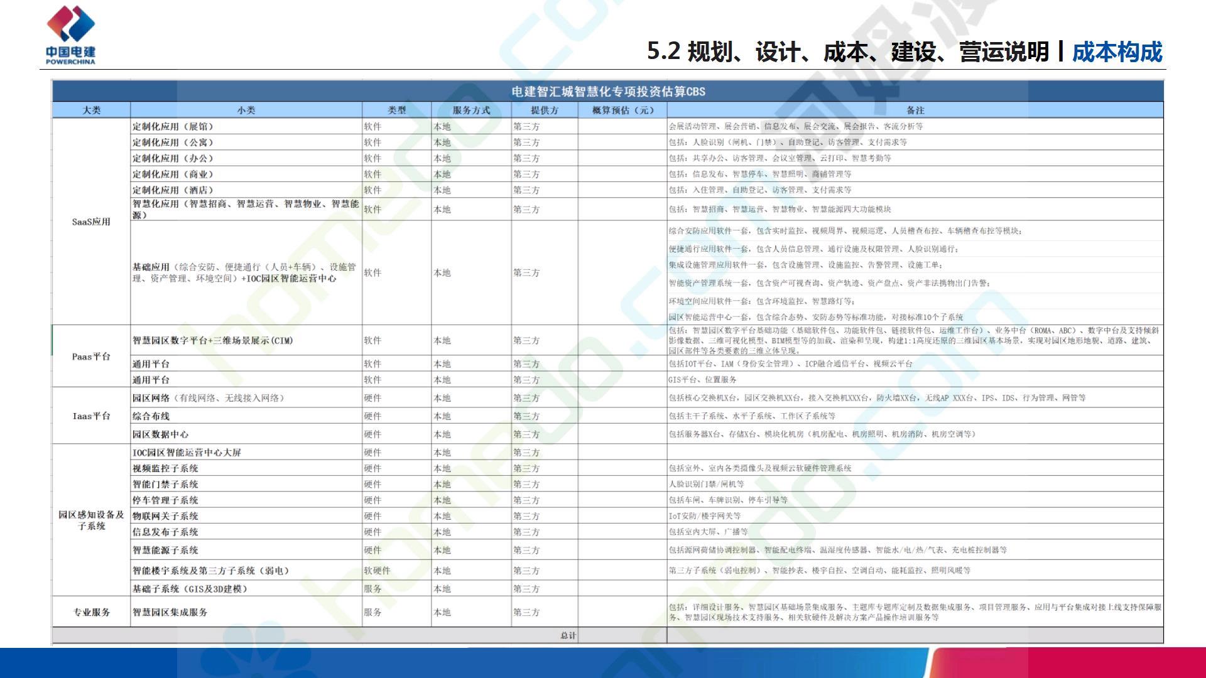Viewport: 1206px width, 678px height.
Task: Click the 定制化应用（展馆） cell
Action: 173,126
